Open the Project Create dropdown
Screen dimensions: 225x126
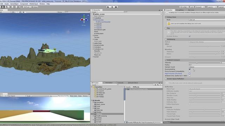pos(95,85)
